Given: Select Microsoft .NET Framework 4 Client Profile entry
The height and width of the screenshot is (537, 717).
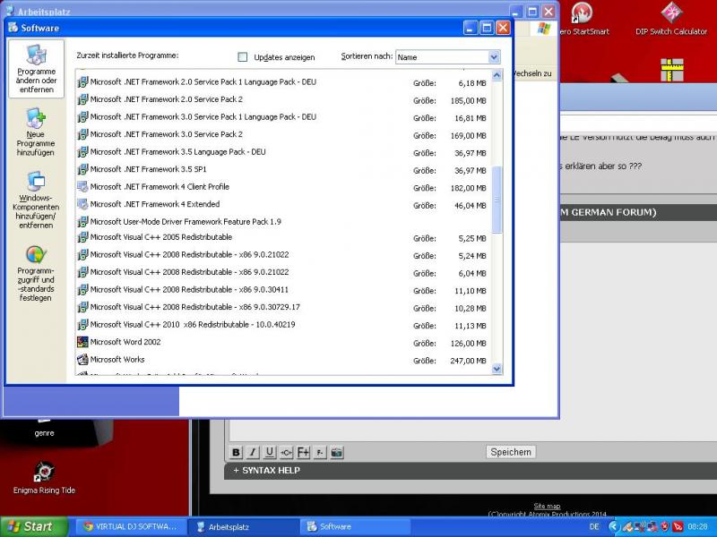Looking at the screenshot, I should click(x=159, y=187).
